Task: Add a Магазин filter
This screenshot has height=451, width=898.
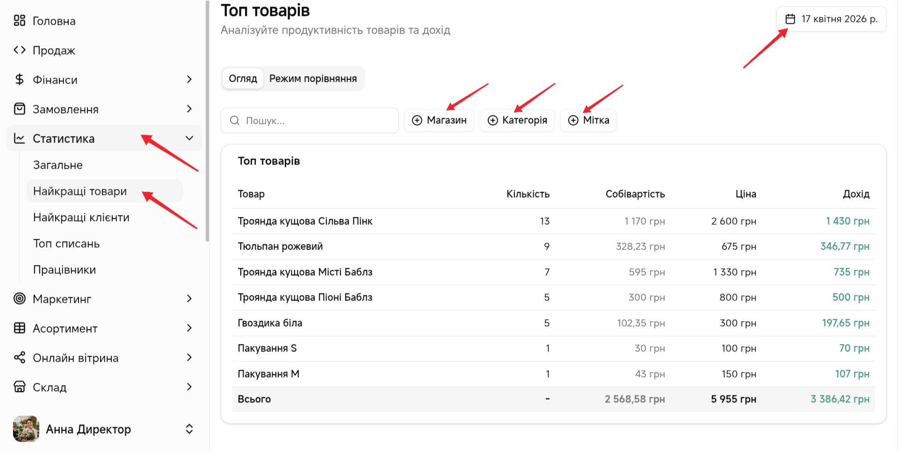Action: (x=439, y=121)
